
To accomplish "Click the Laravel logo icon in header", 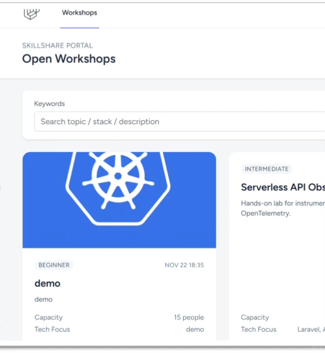I will click(32, 14).
